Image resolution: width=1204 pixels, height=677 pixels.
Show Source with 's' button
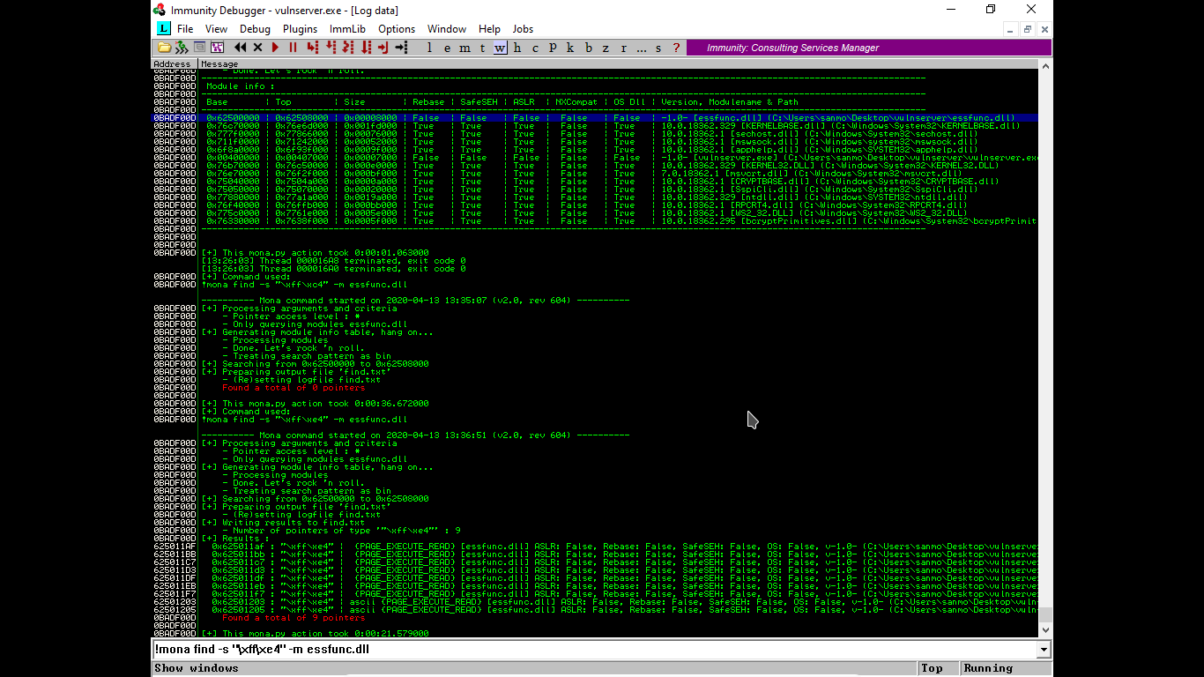point(658,48)
